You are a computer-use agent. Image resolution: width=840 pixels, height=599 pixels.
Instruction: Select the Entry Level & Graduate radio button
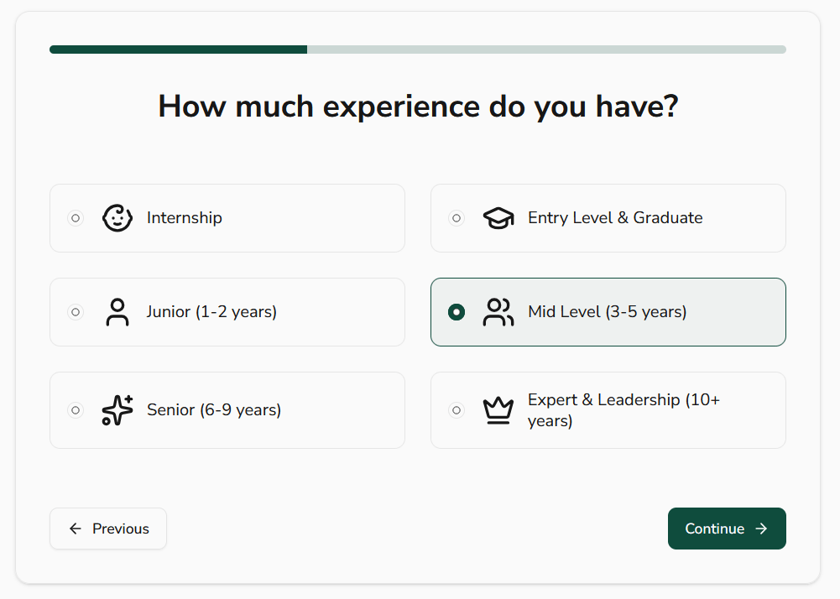pos(457,218)
